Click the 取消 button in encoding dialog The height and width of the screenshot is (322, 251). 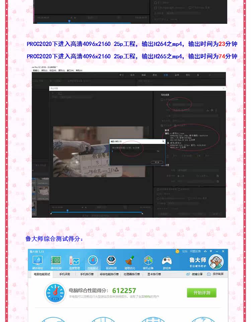[157, 162]
